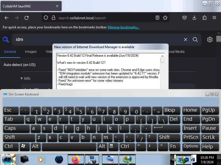Open SearXNG preferences gear icon
The image size is (221, 165).
click(210, 40)
